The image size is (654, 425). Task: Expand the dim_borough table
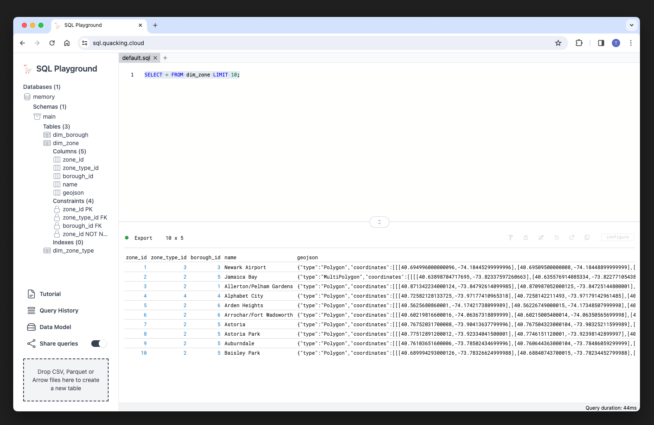tap(66, 135)
